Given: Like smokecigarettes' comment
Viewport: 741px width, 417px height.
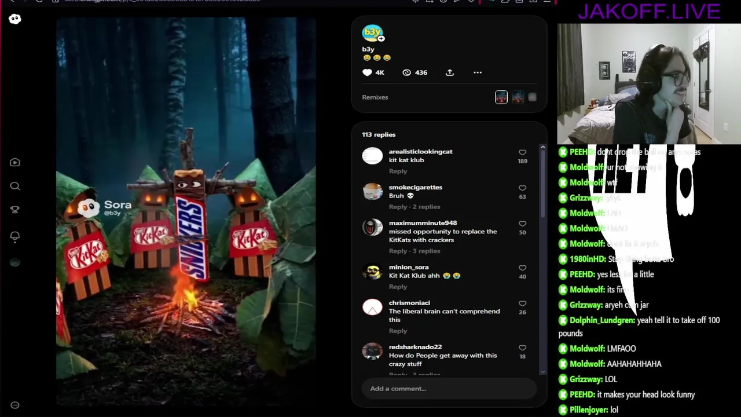Looking at the screenshot, I should (522, 188).
